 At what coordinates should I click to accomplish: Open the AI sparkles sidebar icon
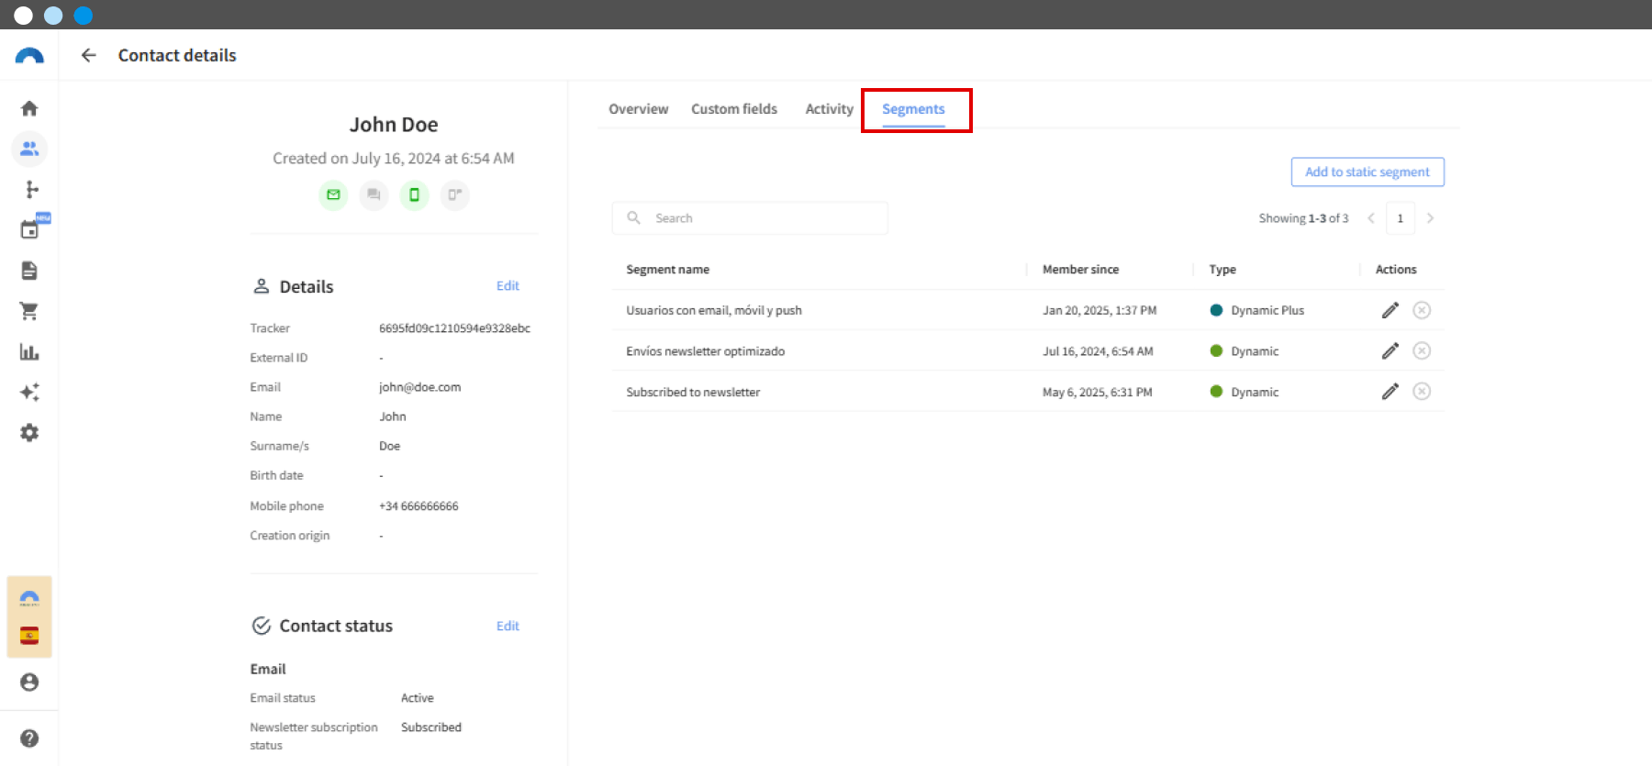(29, 392)
